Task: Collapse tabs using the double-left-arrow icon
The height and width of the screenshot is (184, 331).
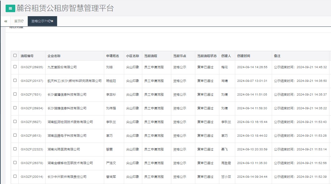Action: (x=6, y=21)
